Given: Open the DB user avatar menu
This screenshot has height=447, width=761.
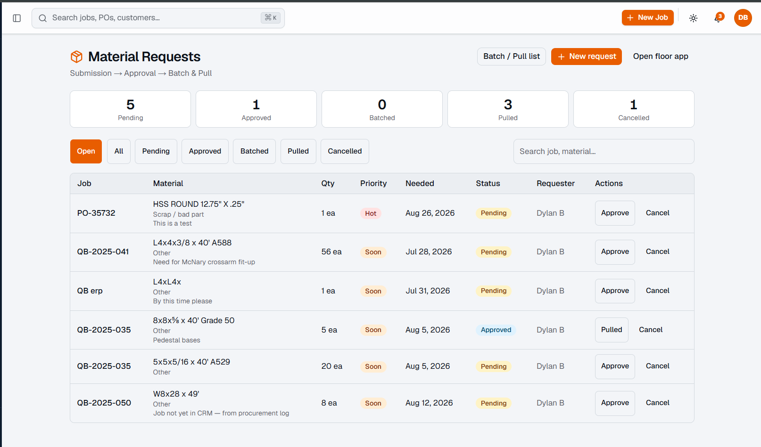Looking at the screenshot, I should pos(743,18).
